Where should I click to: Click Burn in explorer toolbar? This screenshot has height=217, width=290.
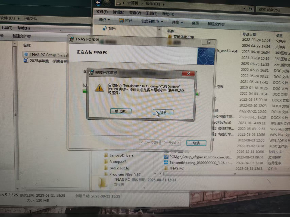click(195, 23)
